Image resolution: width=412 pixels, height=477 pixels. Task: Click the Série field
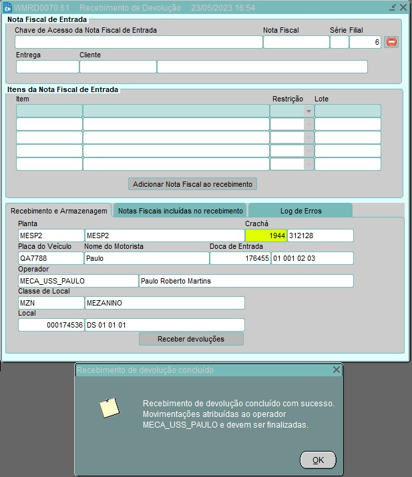pos(339,42)
